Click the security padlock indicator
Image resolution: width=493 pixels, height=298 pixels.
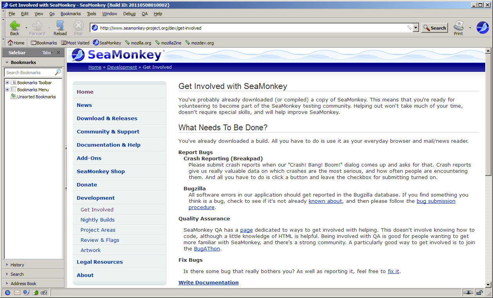pos(479,293)
